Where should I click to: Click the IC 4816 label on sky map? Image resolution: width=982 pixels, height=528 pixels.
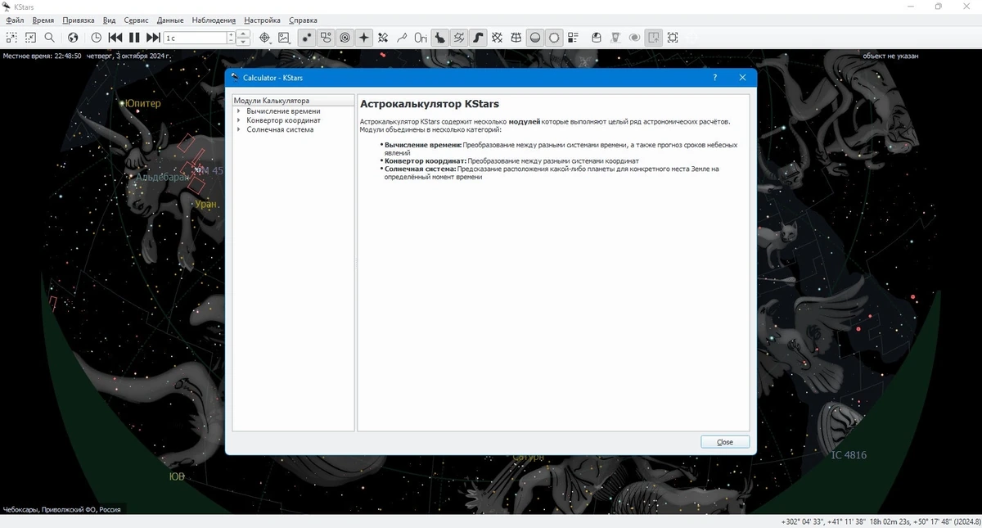pos(849,455)
